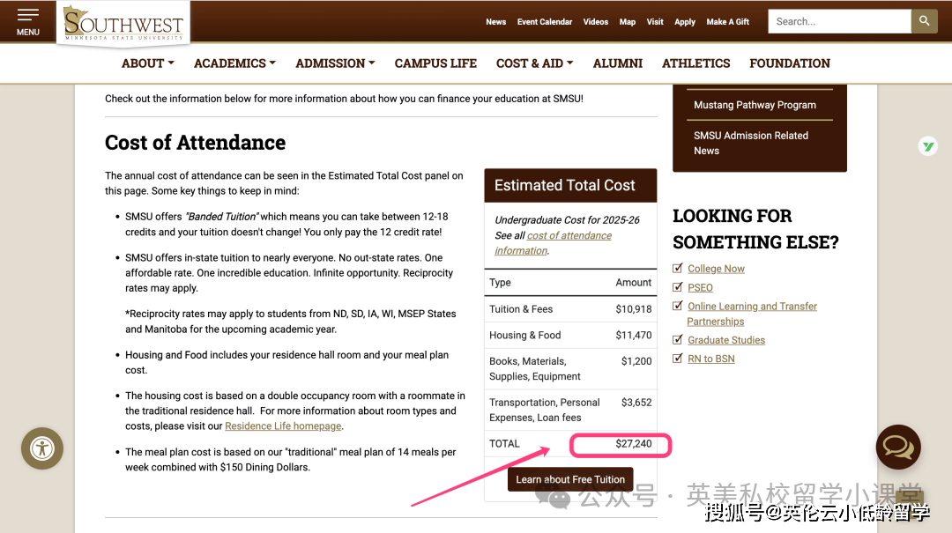Viewport: 952px width, 533px height.
Task: Click the checkmark icon beside PSEO
Action: pos(678,287)
